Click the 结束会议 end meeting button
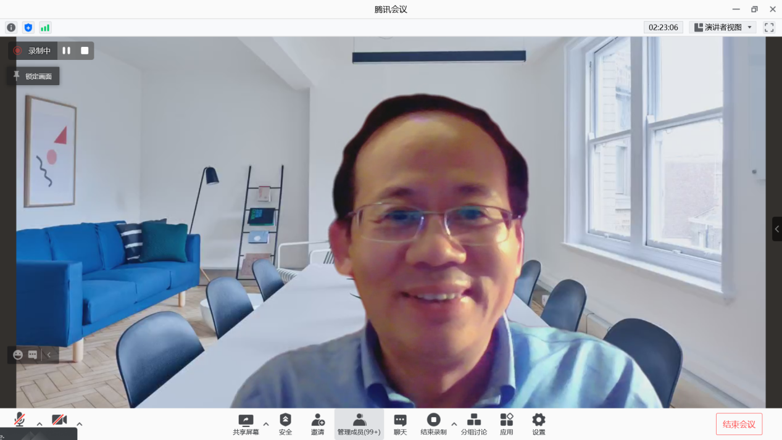The height and width of the screenshot is (440, 782). click(739, 425)
